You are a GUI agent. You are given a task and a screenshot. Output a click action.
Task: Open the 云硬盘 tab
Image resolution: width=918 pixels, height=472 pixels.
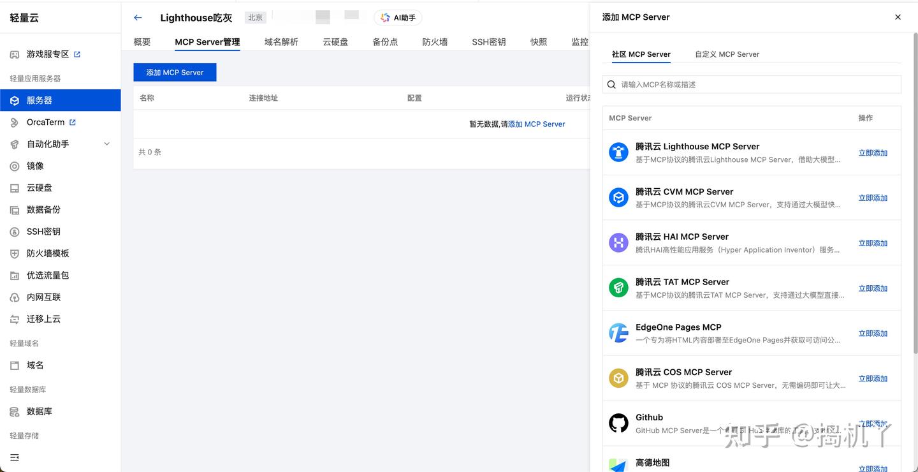(335, 42)
